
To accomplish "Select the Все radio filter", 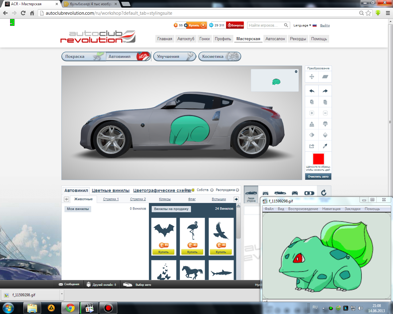I will click(x=193, y=190).
